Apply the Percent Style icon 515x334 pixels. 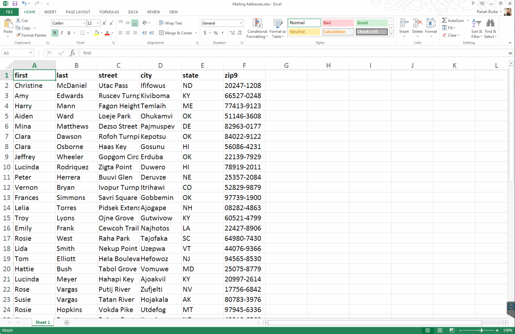coord(215,33)
